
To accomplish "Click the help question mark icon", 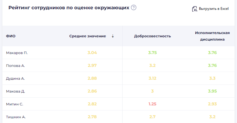I will [134, 8].
